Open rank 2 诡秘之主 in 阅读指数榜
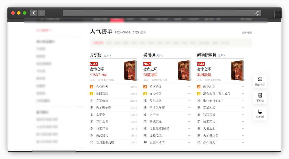The width and height of the screenshot is (289, 159). (209, 87)
